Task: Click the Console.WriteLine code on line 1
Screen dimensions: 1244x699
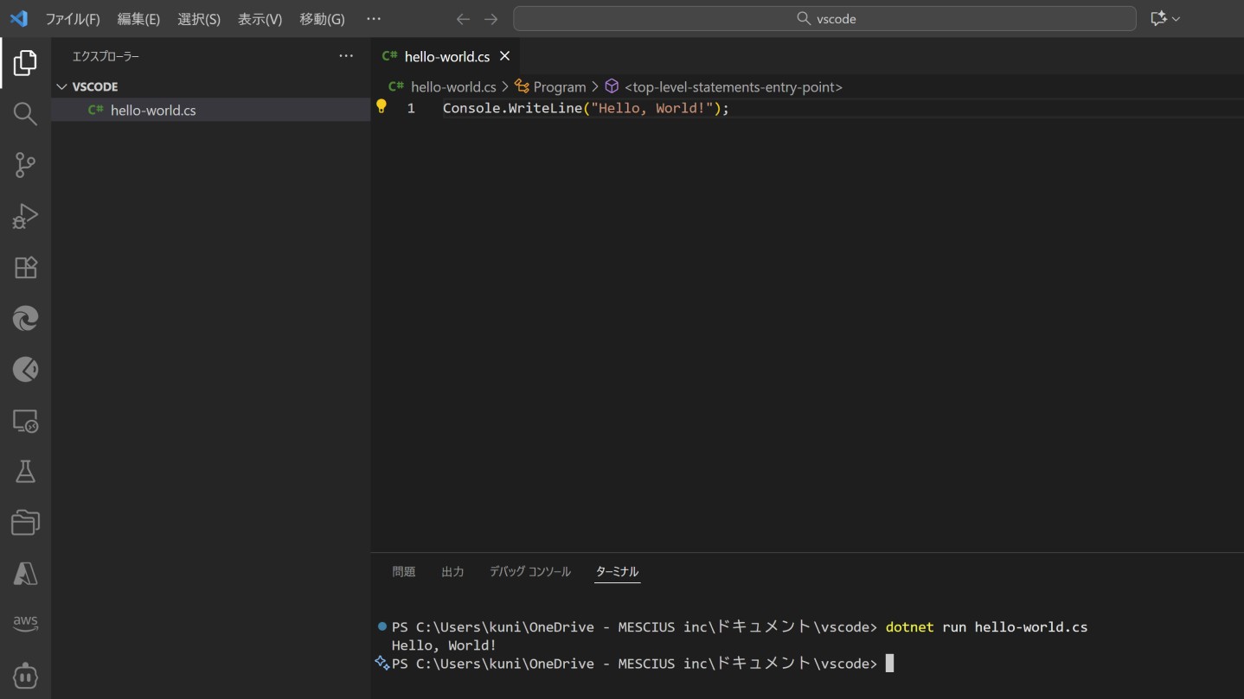Action: pos(587,108)
